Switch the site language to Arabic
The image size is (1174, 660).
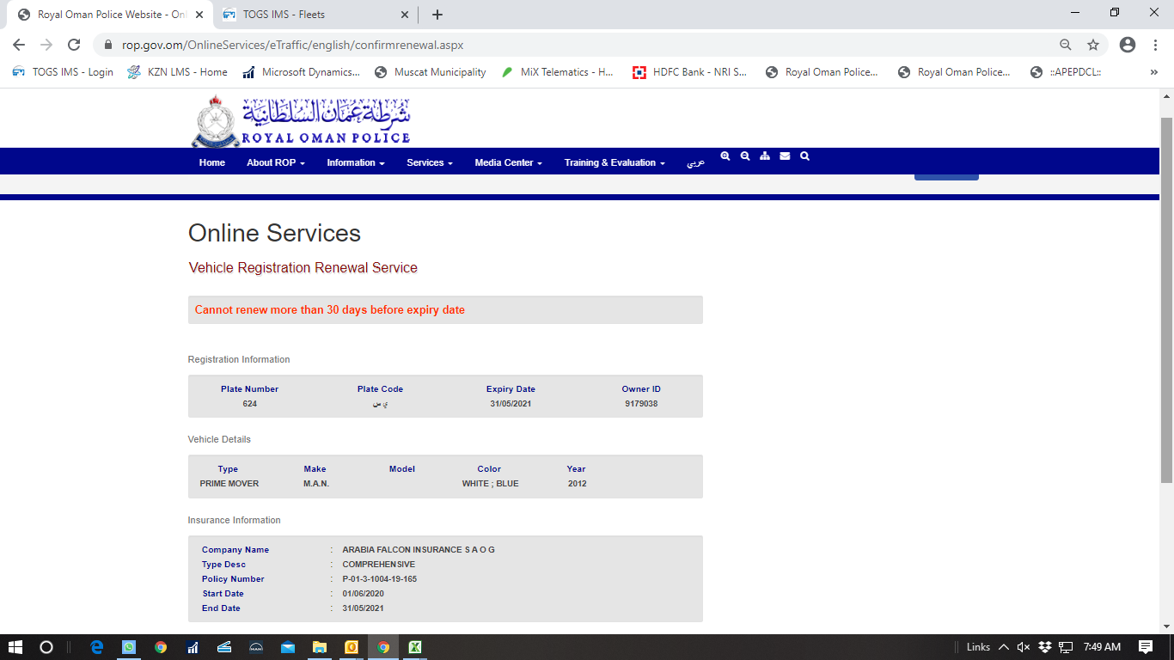[695, 162]
